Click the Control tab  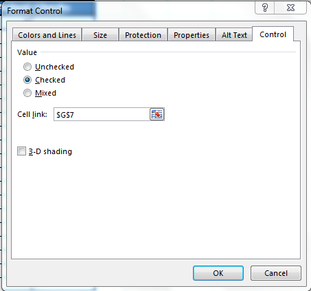273,34
